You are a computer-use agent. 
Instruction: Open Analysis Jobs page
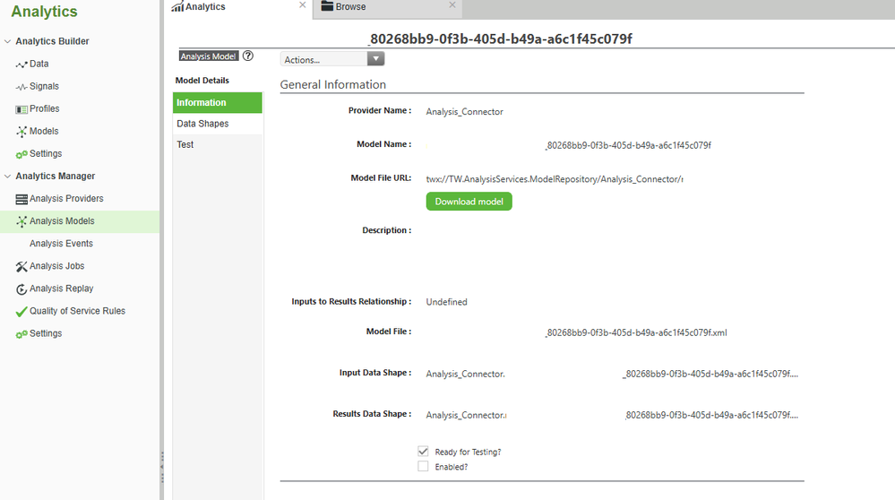pyautogui.click(x=57, y=266)
